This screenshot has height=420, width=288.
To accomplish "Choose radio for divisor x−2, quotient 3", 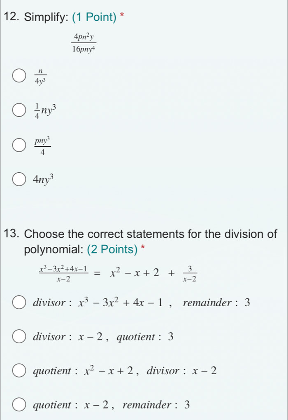I will click(19, 337).
